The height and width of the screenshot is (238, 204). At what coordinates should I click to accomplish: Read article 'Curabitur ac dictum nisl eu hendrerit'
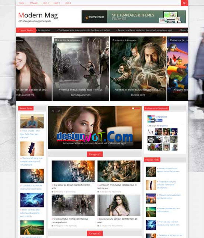point(71,186)
